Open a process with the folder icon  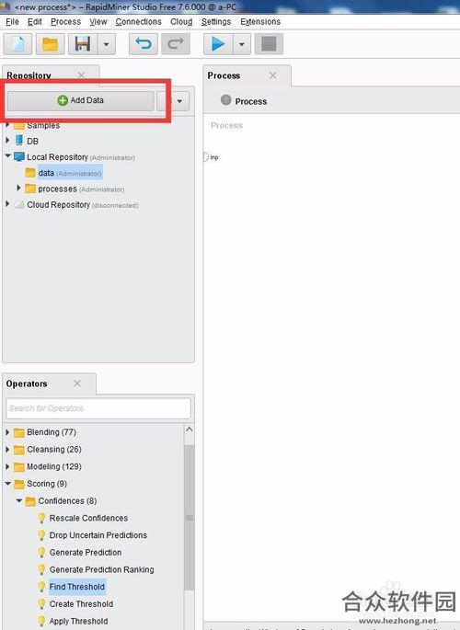[x=50, y=44]
